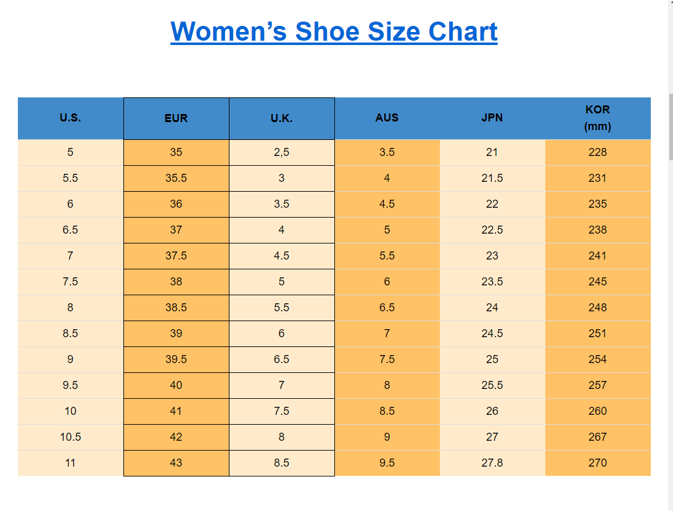This screenshot has width=673, height=511.
Task: Click the vertical scrollbar thumb
Action: tap(671, 127)
